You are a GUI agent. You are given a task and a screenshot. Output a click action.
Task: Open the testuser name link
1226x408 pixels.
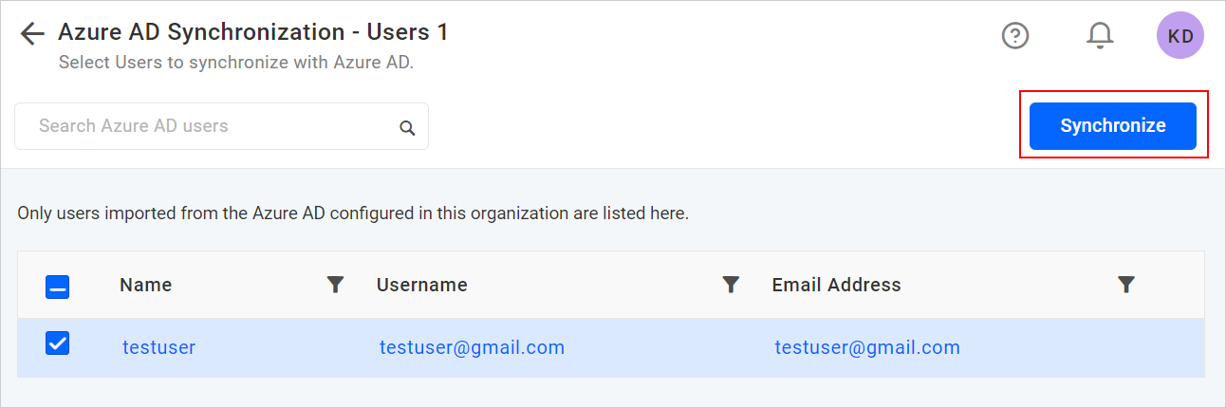pyautogui.click(x=158, y=347)
